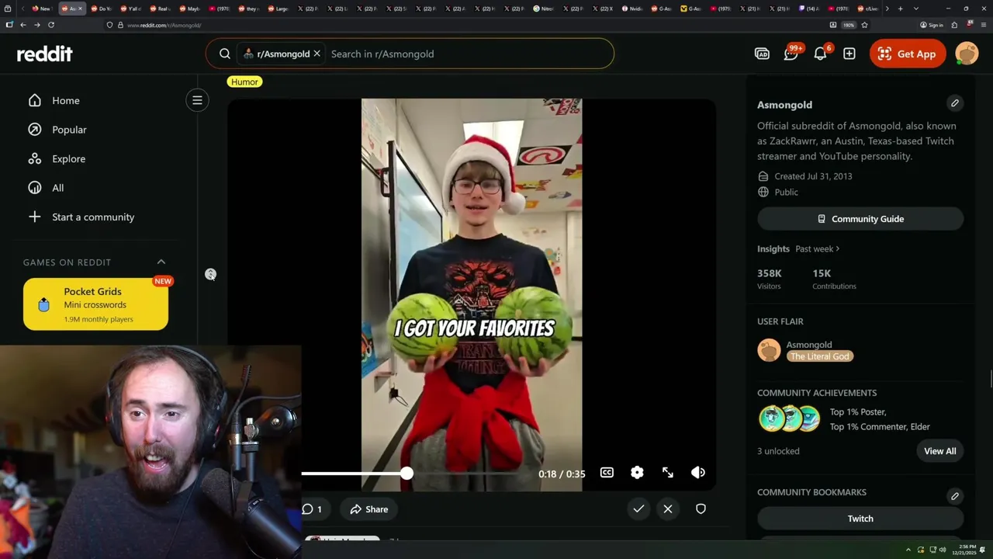Toggle closed captions on the video
Screen dimensions: 993x559
click(607, 472)
